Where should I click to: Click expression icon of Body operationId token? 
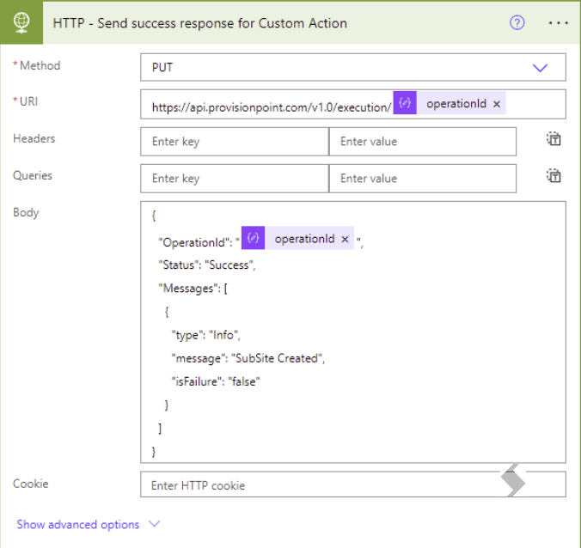tap(253, 238)
